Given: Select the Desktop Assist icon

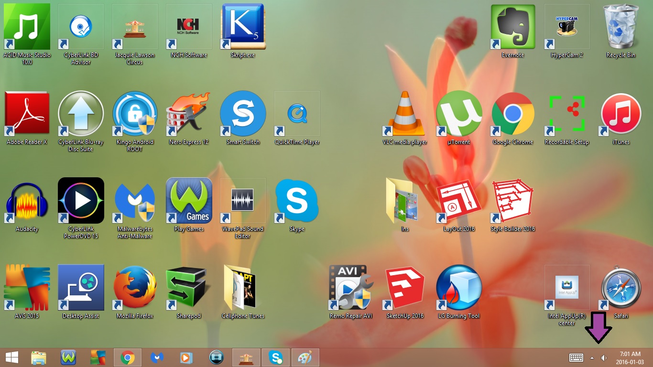Looking at the screenshot, I should pyautogui.click(x=81, y=288).
